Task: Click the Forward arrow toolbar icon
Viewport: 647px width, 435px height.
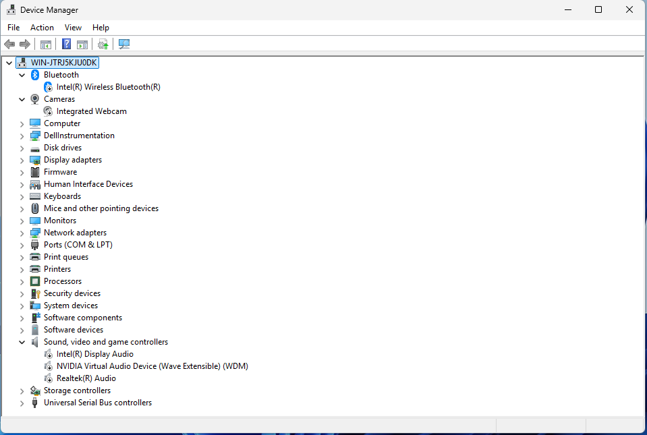Action: tap(25, 44)
